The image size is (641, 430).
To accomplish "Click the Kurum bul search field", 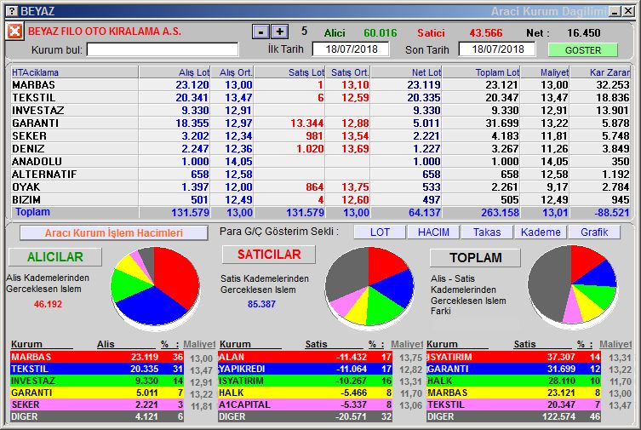I will point(163,50).
